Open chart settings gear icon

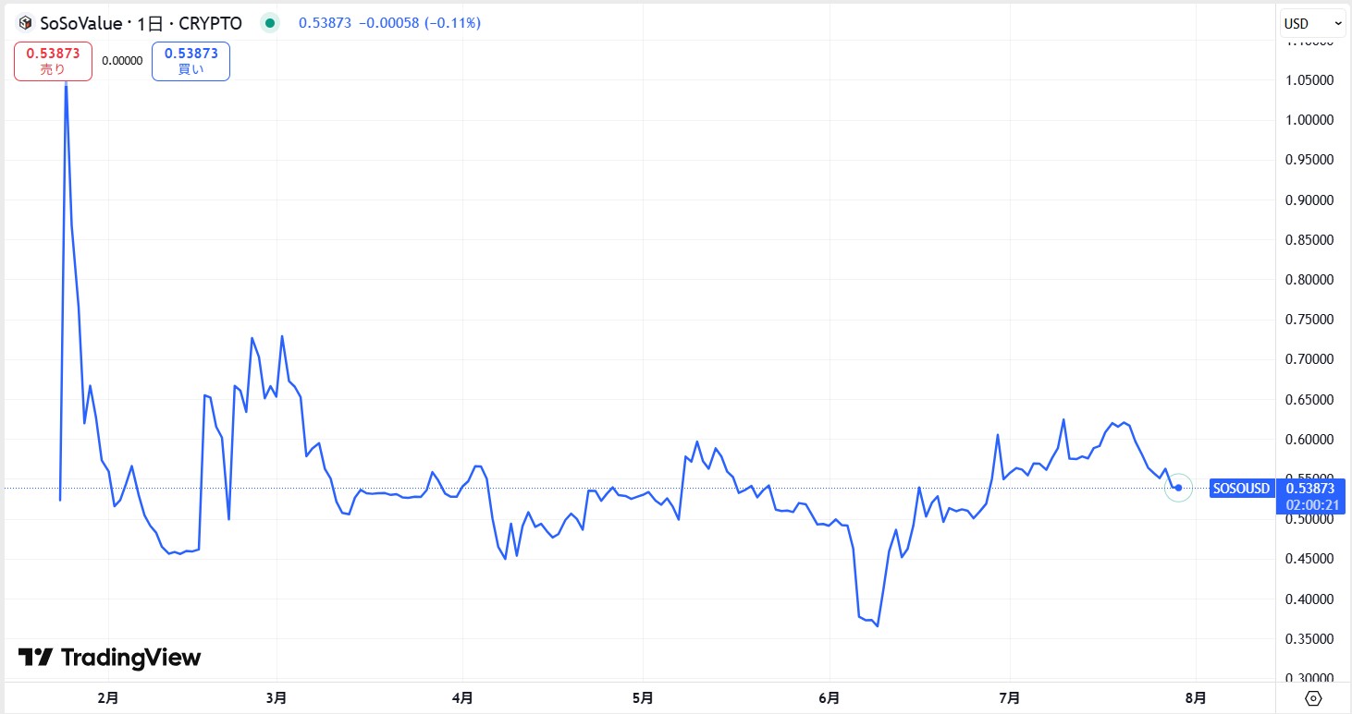pyautogui.click(x=1313, y=697)
